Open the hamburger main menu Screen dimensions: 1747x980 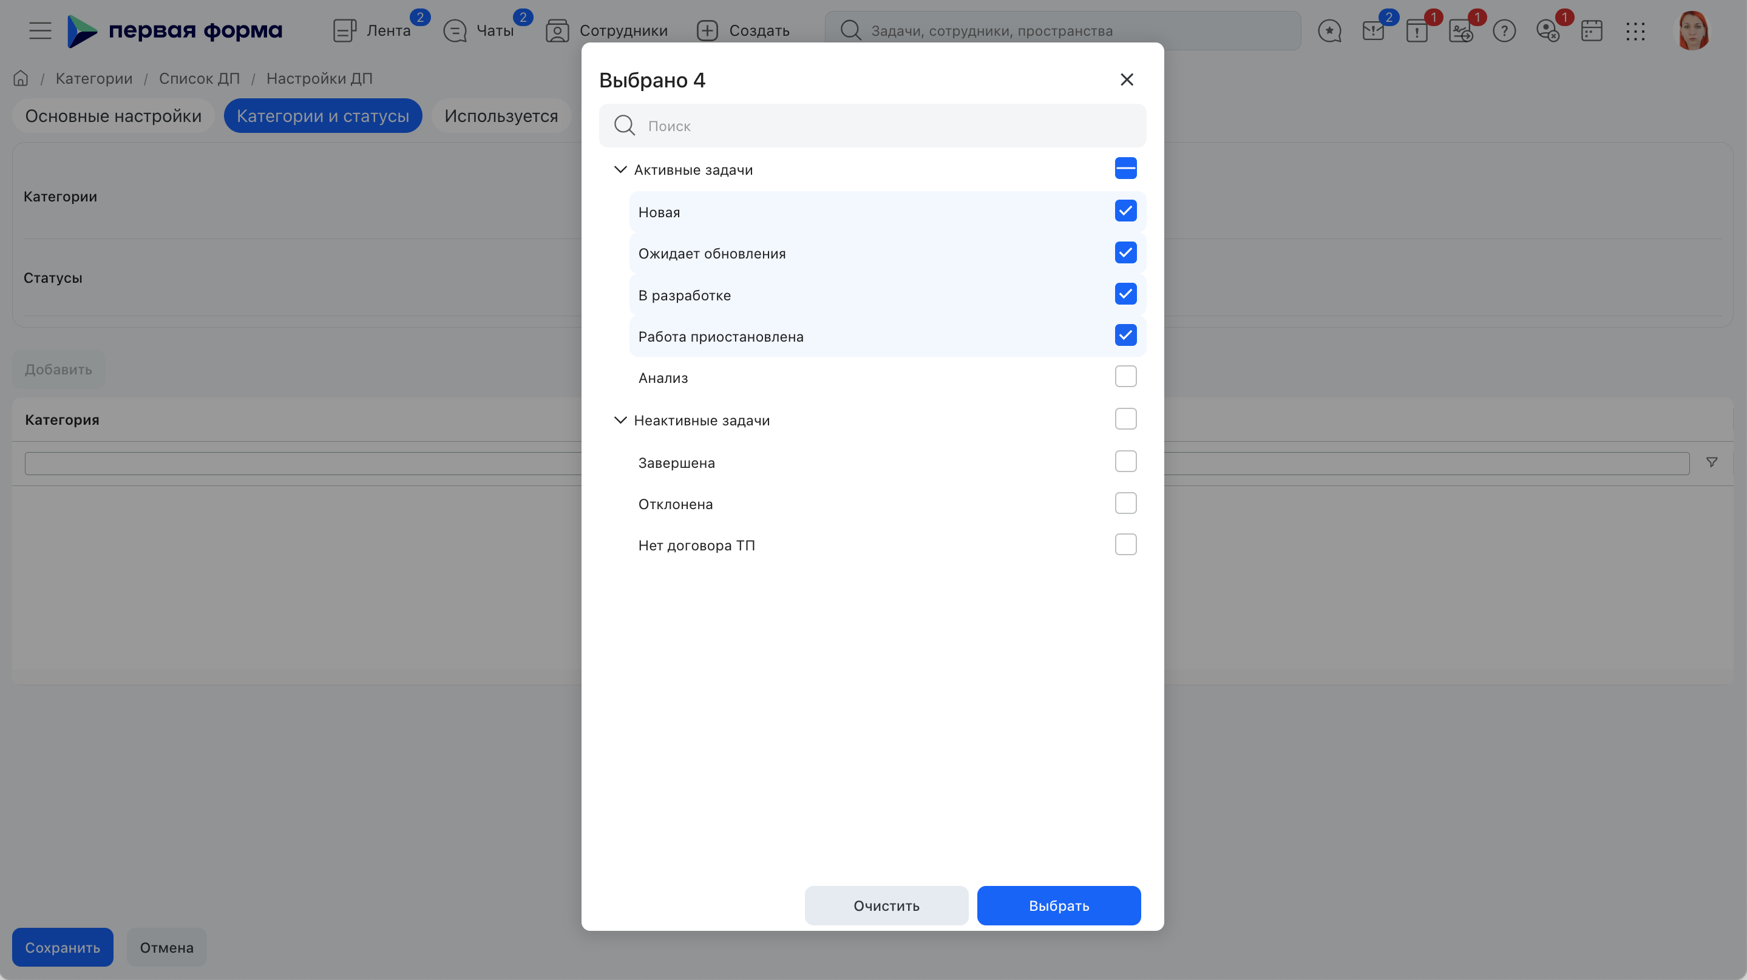click(40, 30)
